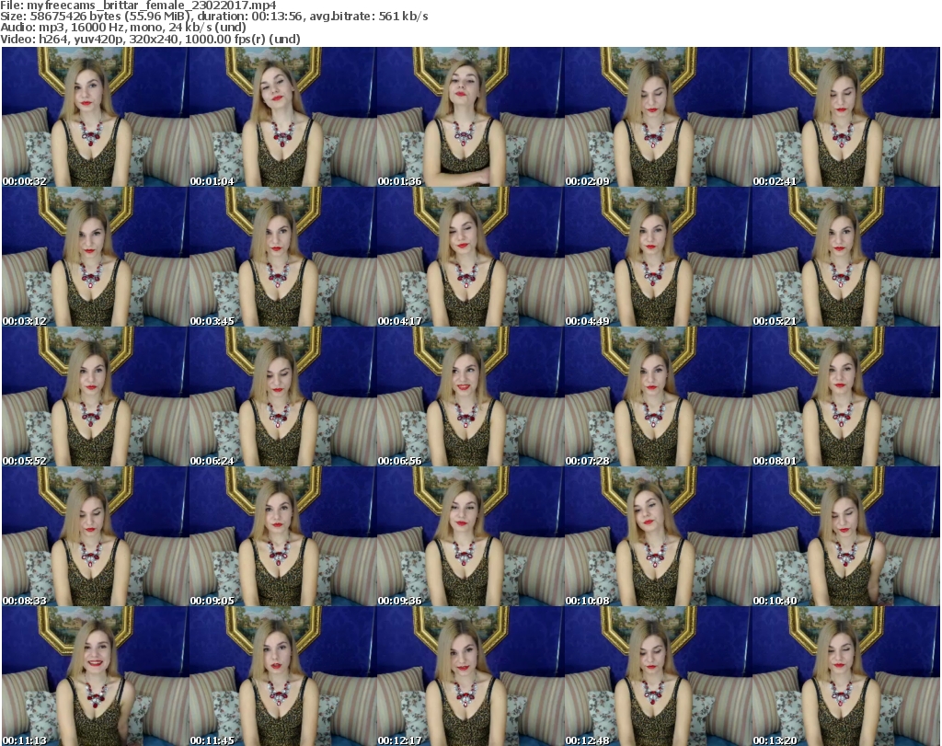Click the video frame at 00:13:20

point(846,676)
